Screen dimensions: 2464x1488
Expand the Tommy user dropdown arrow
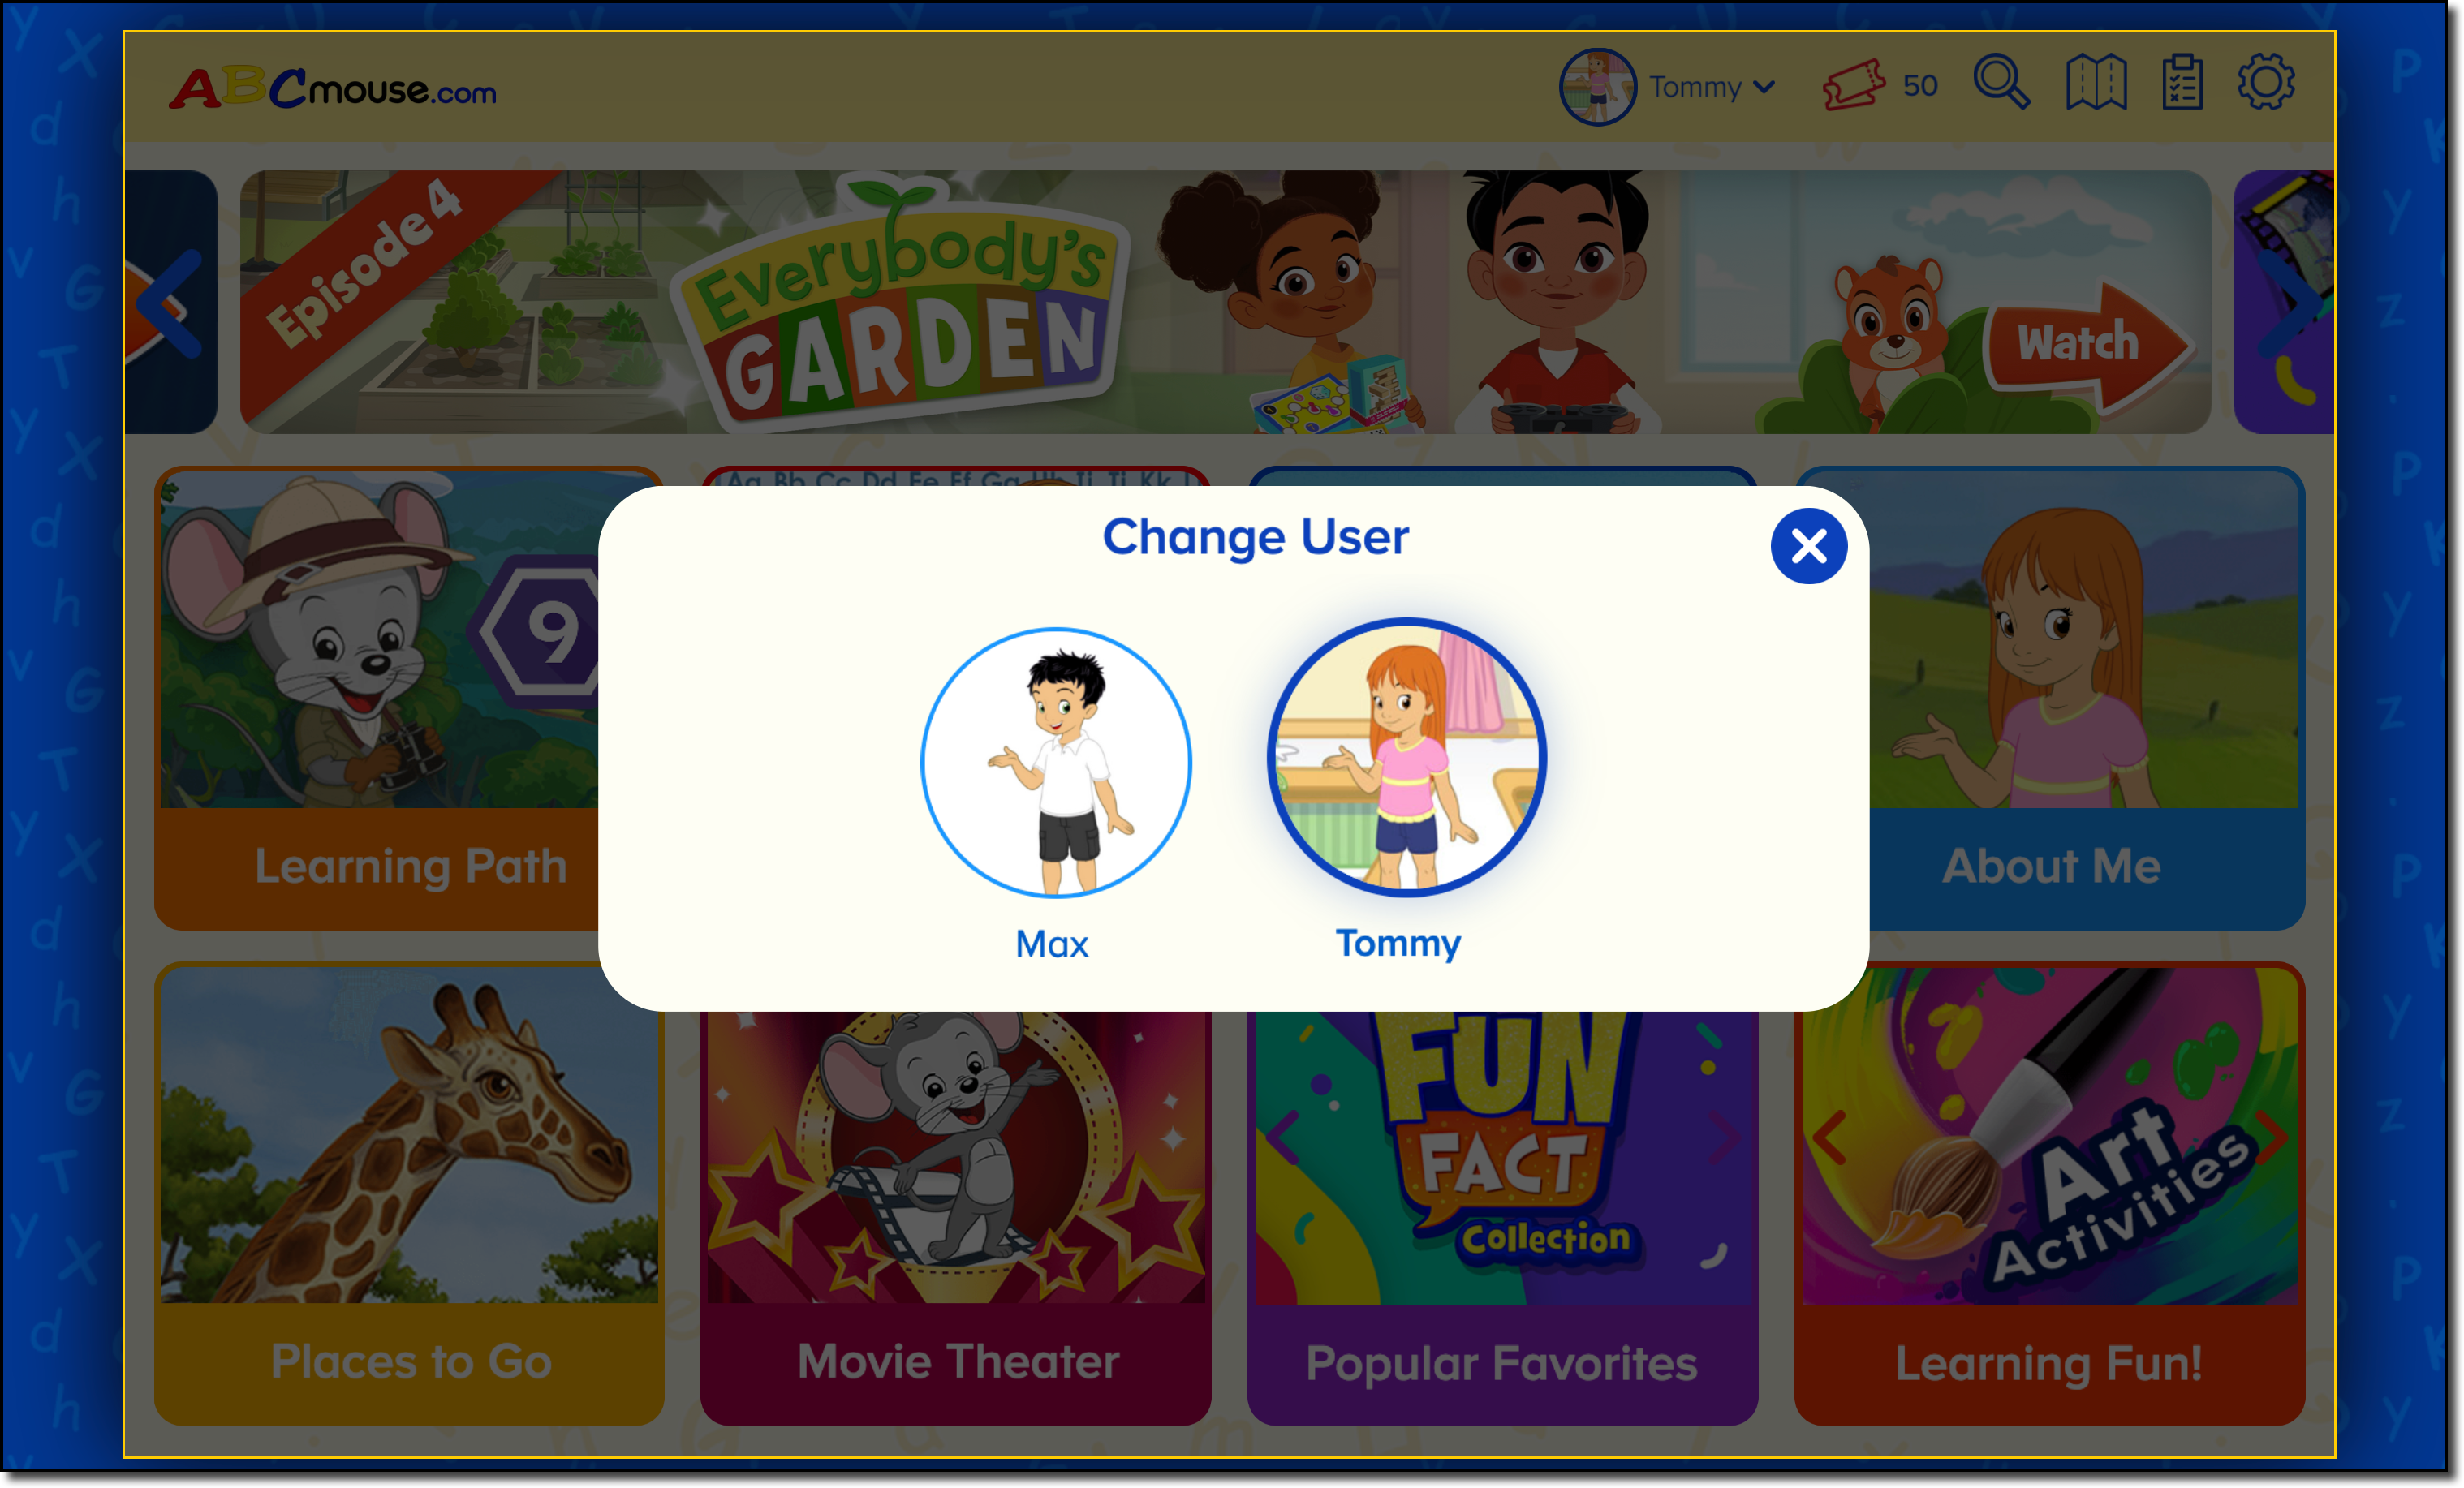point(1764,87)
